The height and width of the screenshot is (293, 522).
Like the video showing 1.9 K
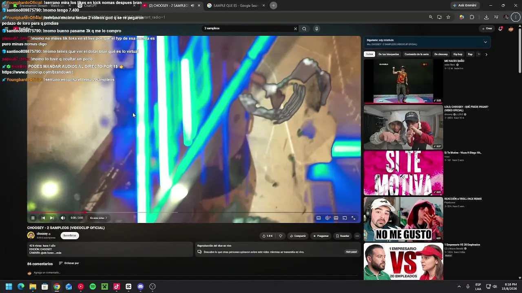268,236
